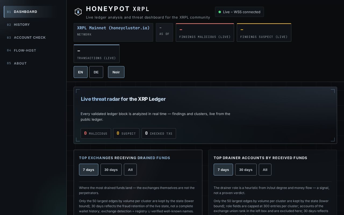The image size is (344, 215).
Task: Select 30 days under Top Exchanges
Action: 111,170
